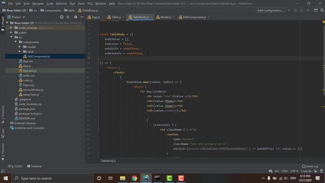Click the collapse all icon in Project panel
Image resolution: width=325 pixels, height=183 pixels.
(68, 17)
